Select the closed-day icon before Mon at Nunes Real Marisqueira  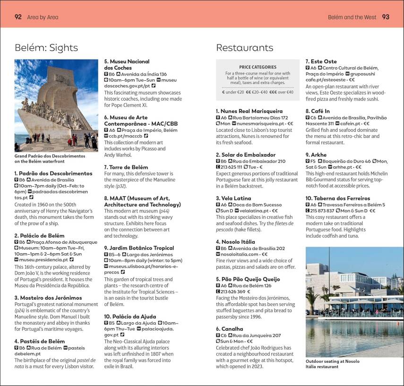[217, 123]
